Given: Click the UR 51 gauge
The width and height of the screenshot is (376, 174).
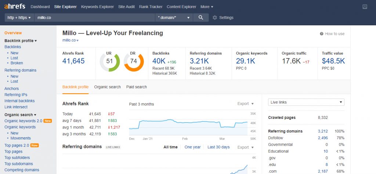Looking at the screenshot, I should pyautogui.click(x=109, y=61).
